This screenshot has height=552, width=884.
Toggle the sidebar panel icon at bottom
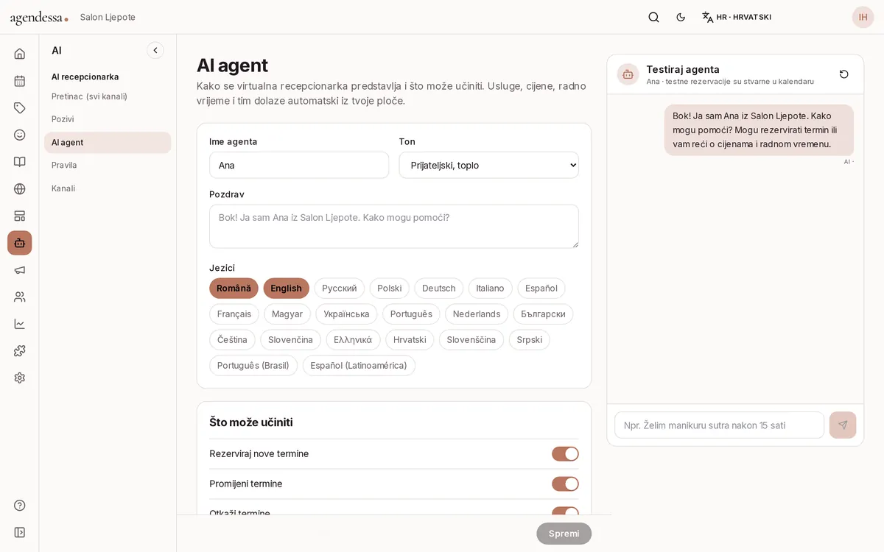pos(20,532)
